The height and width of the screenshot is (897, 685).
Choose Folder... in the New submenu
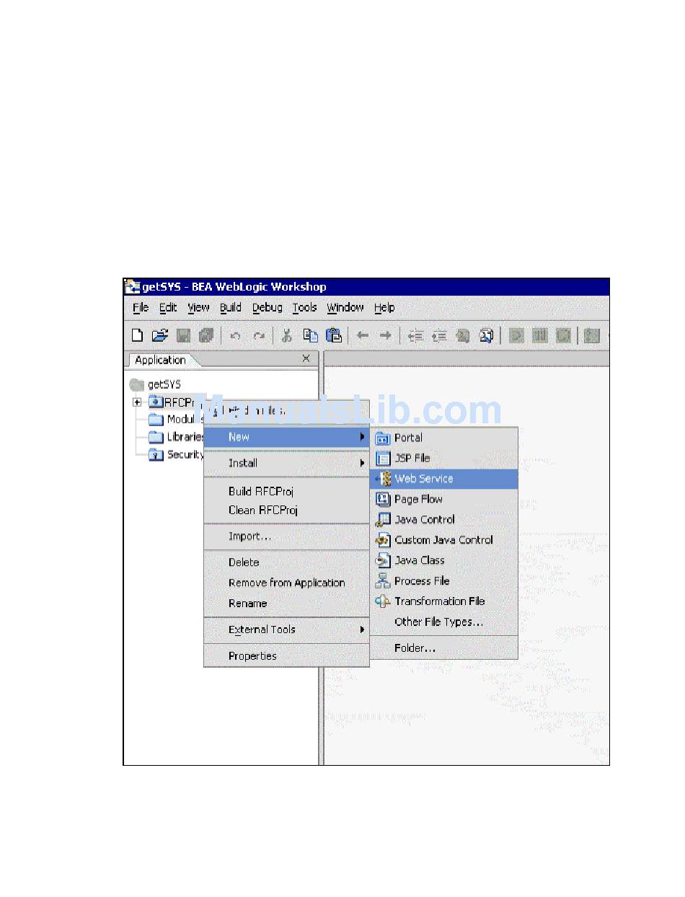[443, 648]
